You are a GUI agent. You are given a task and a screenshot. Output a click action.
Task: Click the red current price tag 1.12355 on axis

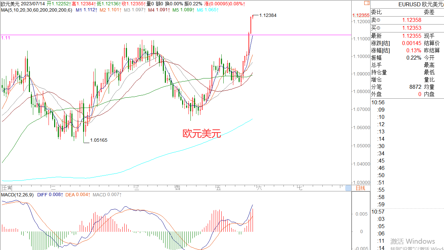coord(361,15)
